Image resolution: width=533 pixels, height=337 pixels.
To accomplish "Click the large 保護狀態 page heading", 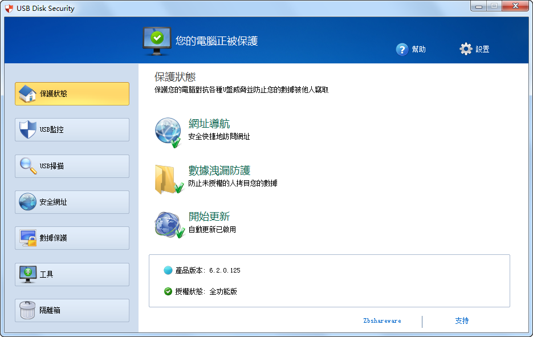I will [175, 77].
